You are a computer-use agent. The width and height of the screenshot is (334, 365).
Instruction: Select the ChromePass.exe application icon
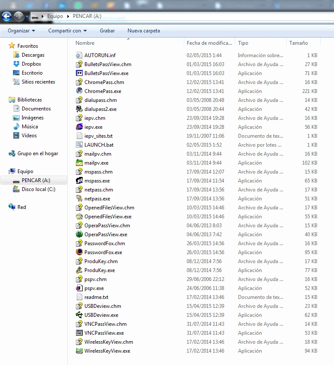[79, 91]
